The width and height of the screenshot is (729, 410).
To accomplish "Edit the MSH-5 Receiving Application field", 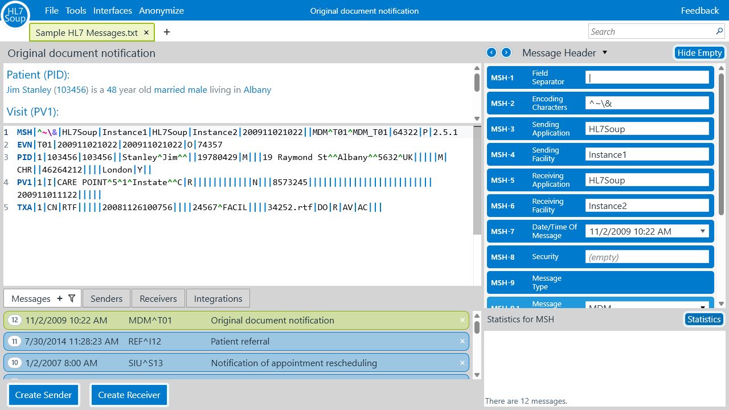I will [x=647, y=180].
